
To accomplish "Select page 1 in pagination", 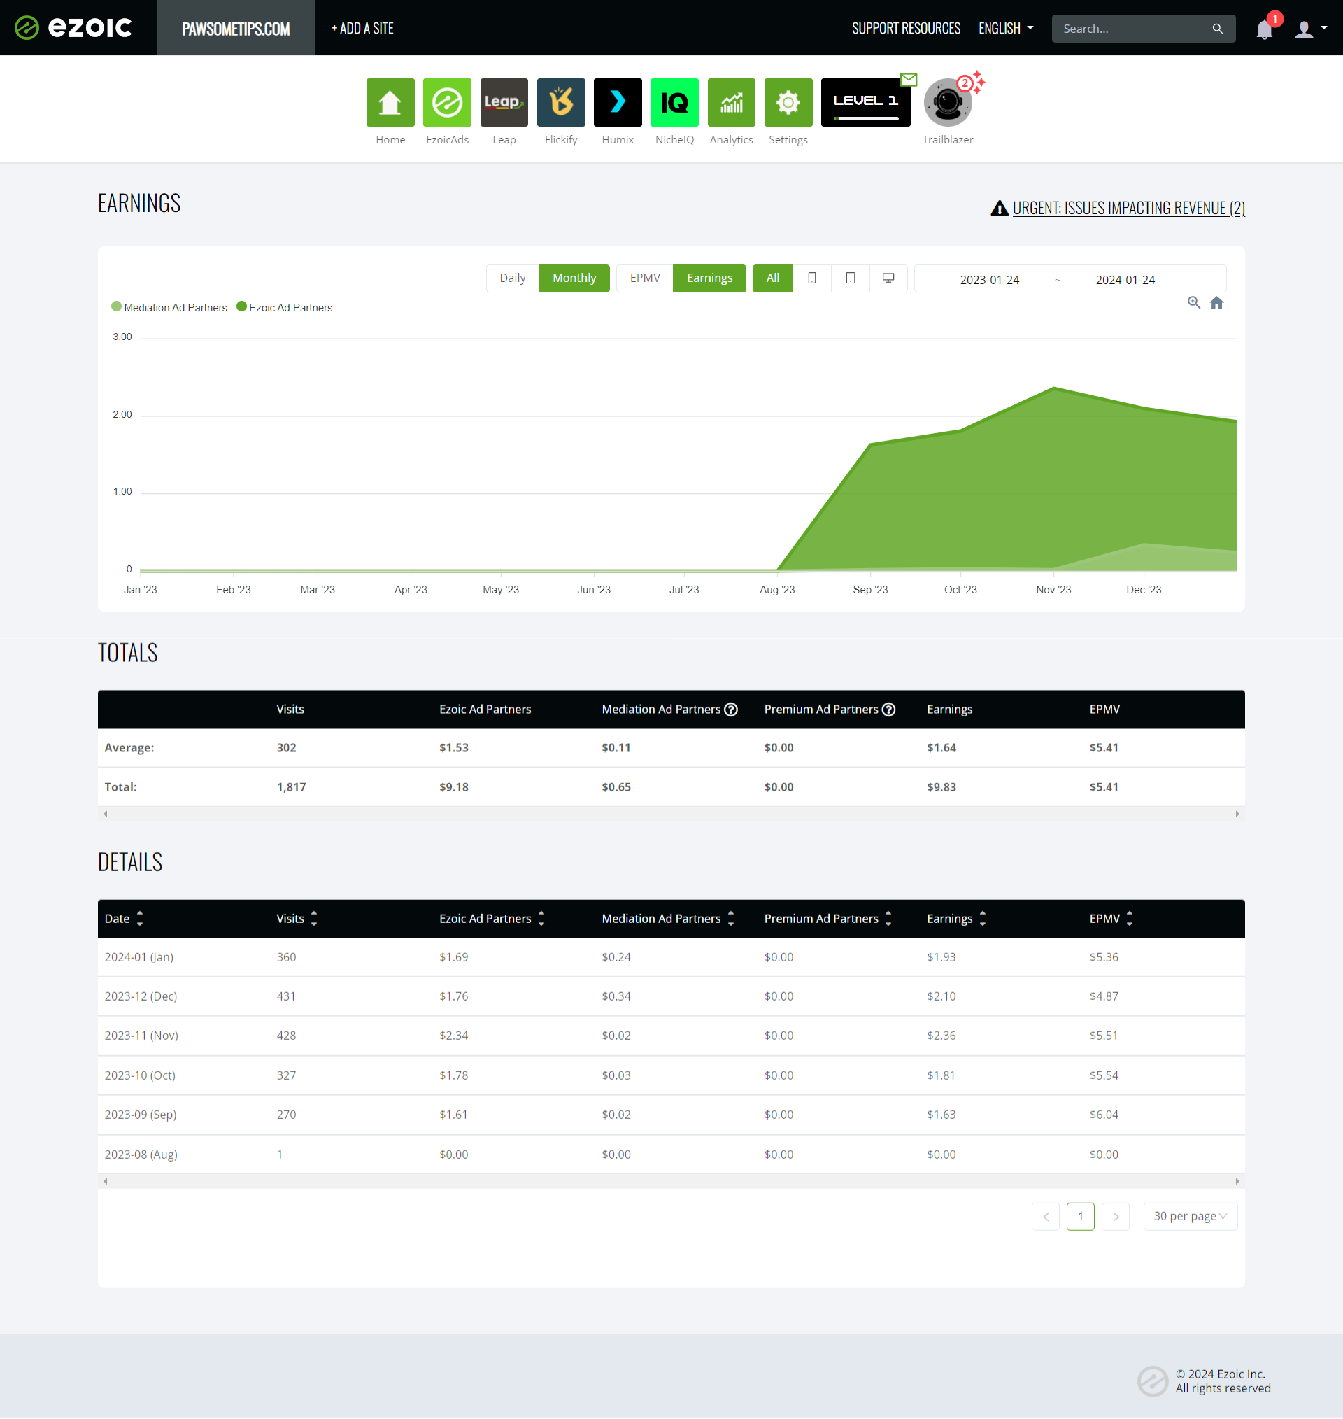I will pyautogui.click(x=1080, y=1215).
